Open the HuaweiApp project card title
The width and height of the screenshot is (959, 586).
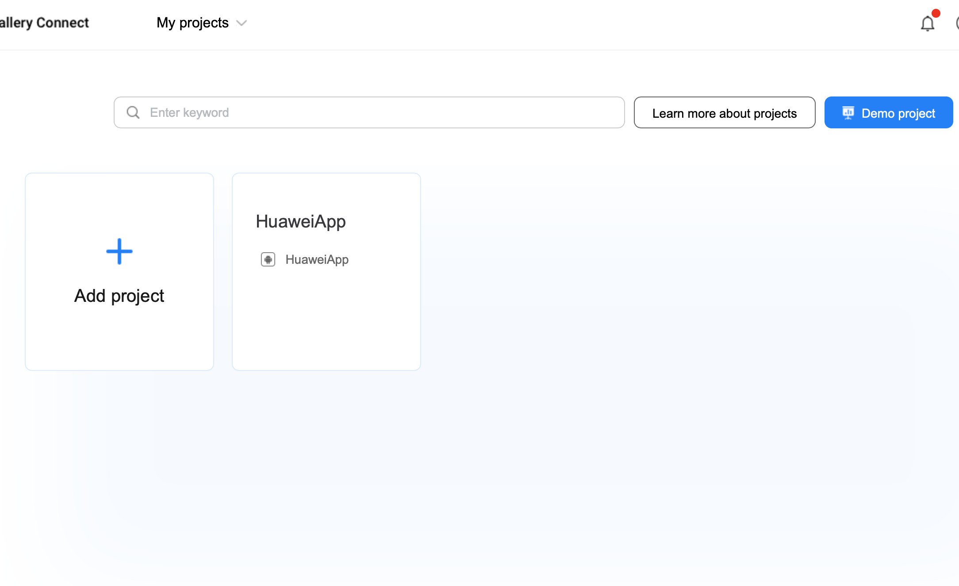click(301, 221)
